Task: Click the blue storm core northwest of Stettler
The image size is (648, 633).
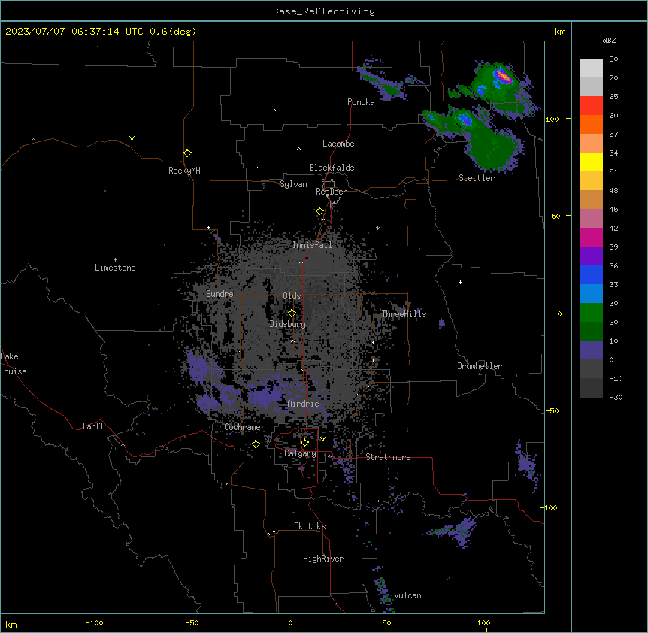Action: click(465, 120)
